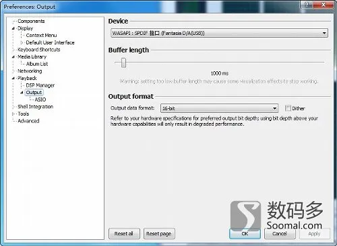Click the 1000 ms buffer value
Viewport: 337px width, 246px height.
point(220,73)
